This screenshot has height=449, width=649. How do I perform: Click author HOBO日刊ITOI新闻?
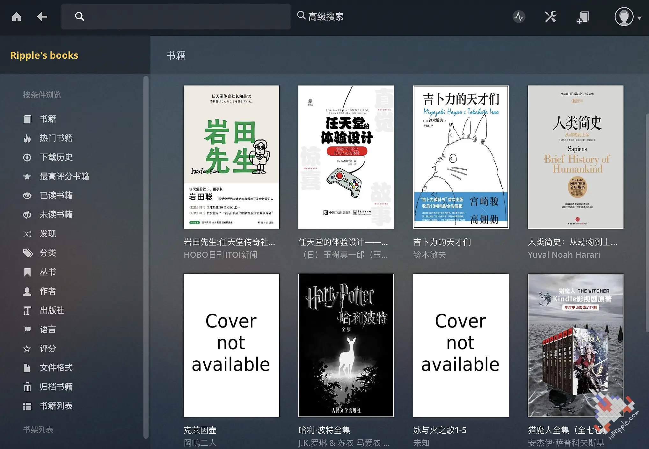click(221, 255)
